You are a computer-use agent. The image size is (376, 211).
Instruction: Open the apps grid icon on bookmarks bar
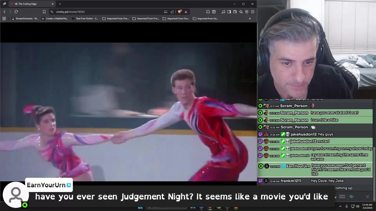click(x=4, y=18)
